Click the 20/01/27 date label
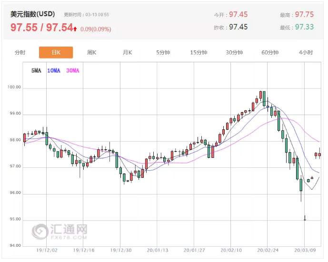 pos(194,250)
